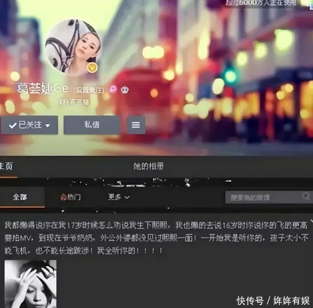Click the magnifier icon in the search box
313x308 pixels.
click(x=306, y=197)
